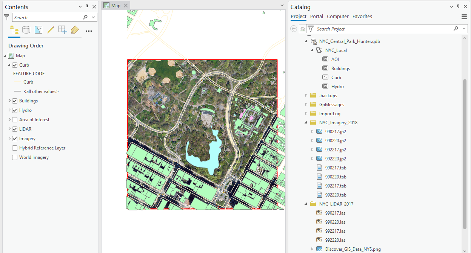This screenshot has height=253, width=471.
Task: Open the List By Editing view
Action: [x=50, y=30]
